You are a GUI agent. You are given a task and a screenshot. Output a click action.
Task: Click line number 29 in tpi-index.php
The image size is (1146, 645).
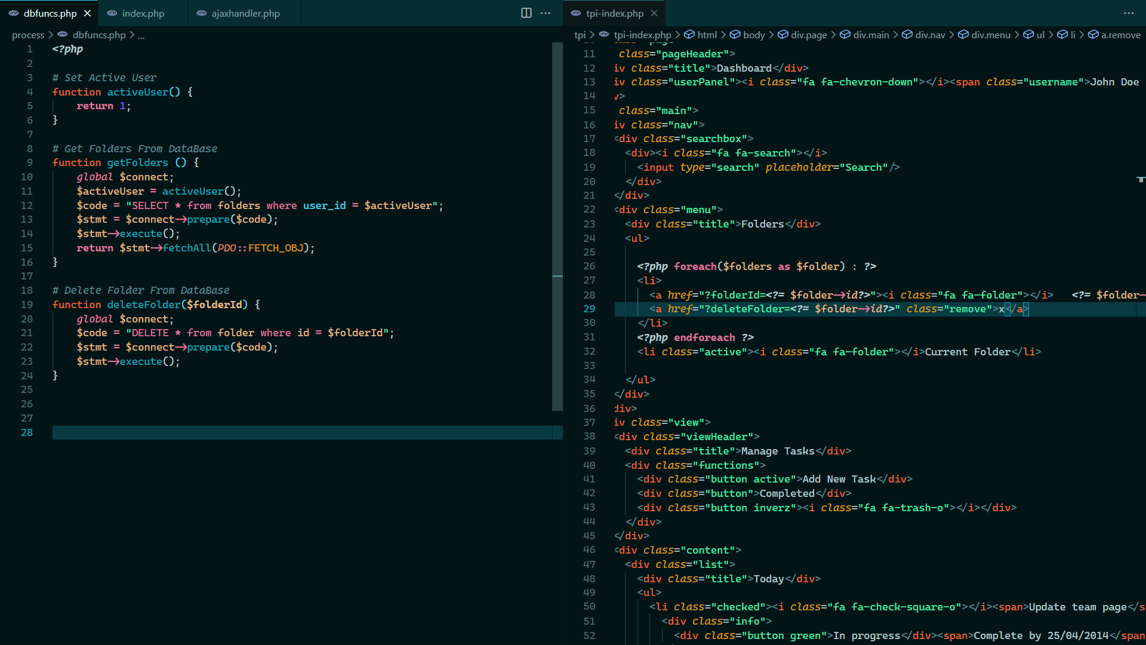(589, 309)
